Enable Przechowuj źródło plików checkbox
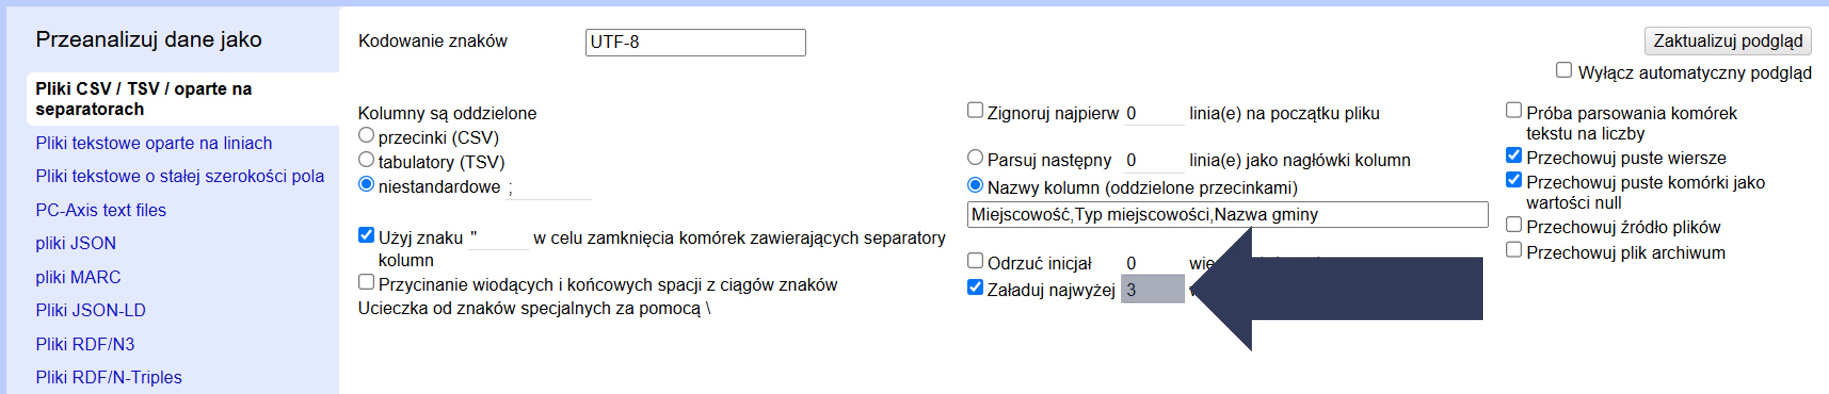The height and width of the screenshot is (394, 1829). tap(1514, 225)
